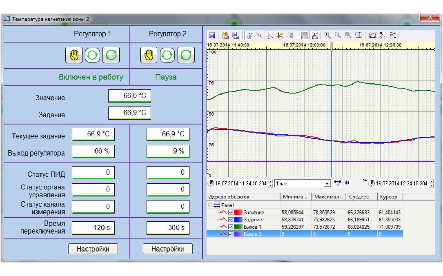Click the Курсор column header
This screenshot has width=443, height=276.
pos(390,197)
